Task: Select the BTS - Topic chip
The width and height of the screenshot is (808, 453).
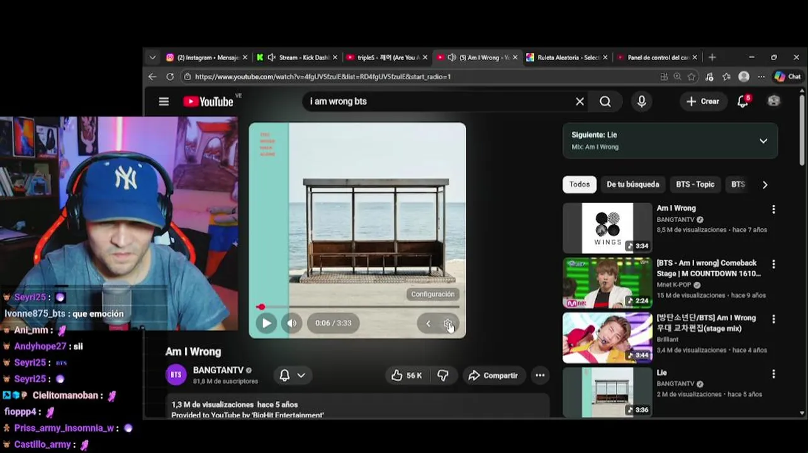Action: [695, 184]
